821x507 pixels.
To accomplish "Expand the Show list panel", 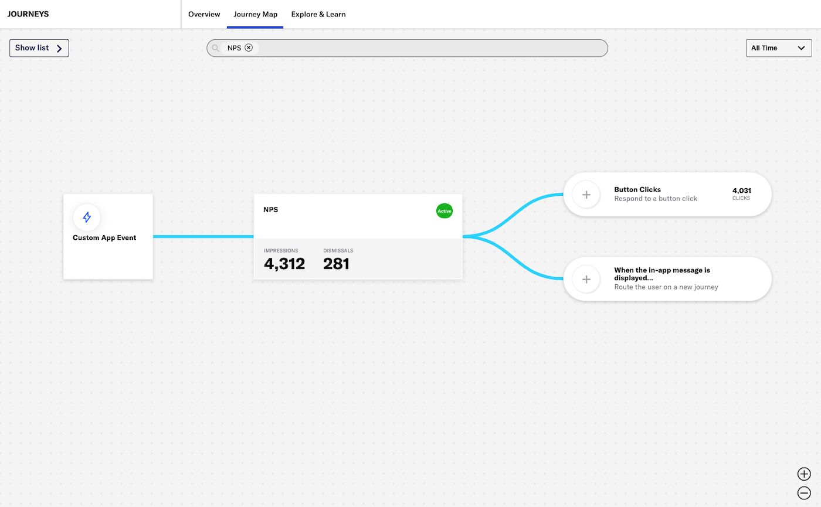I will [x=39, y=48].
